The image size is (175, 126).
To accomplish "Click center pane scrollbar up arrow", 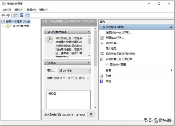I will (x=95, y=28).
